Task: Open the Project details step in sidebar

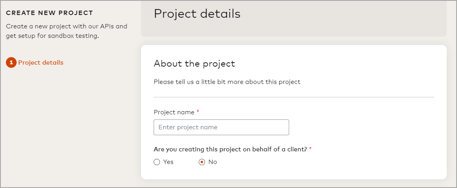Action: 41,63
